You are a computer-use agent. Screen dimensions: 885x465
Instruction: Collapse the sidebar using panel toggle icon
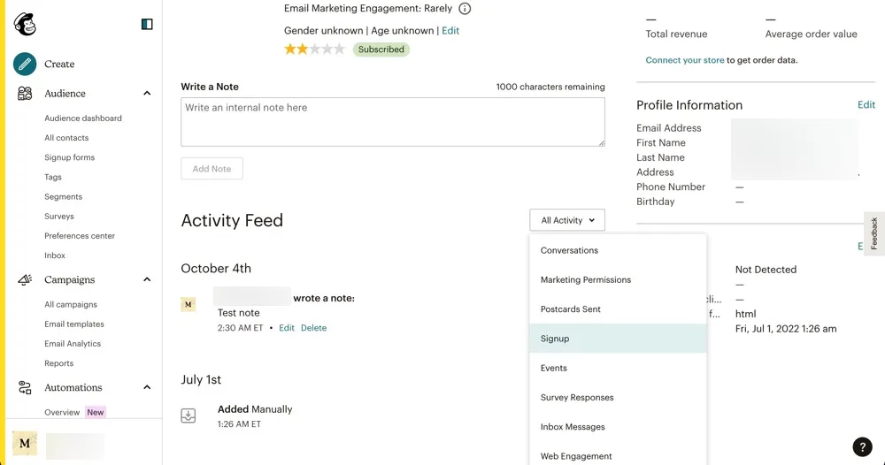pos(147,24)
